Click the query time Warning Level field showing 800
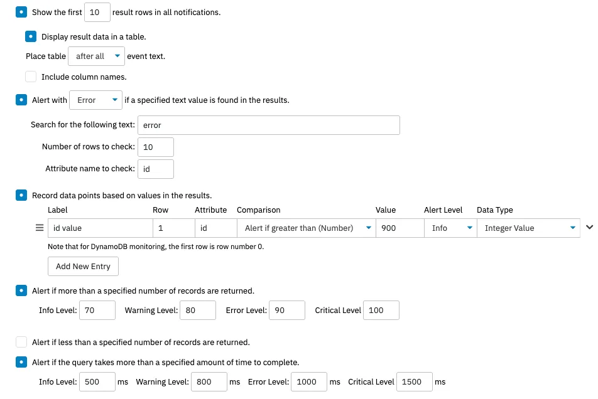 point(209,382)
